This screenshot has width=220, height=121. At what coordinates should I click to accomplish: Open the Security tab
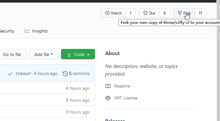[7, 31]
